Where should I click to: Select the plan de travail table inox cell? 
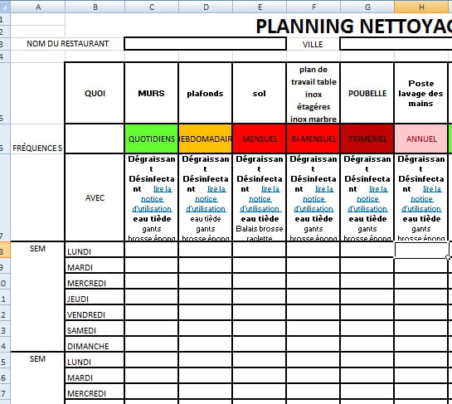coord(313,93)
